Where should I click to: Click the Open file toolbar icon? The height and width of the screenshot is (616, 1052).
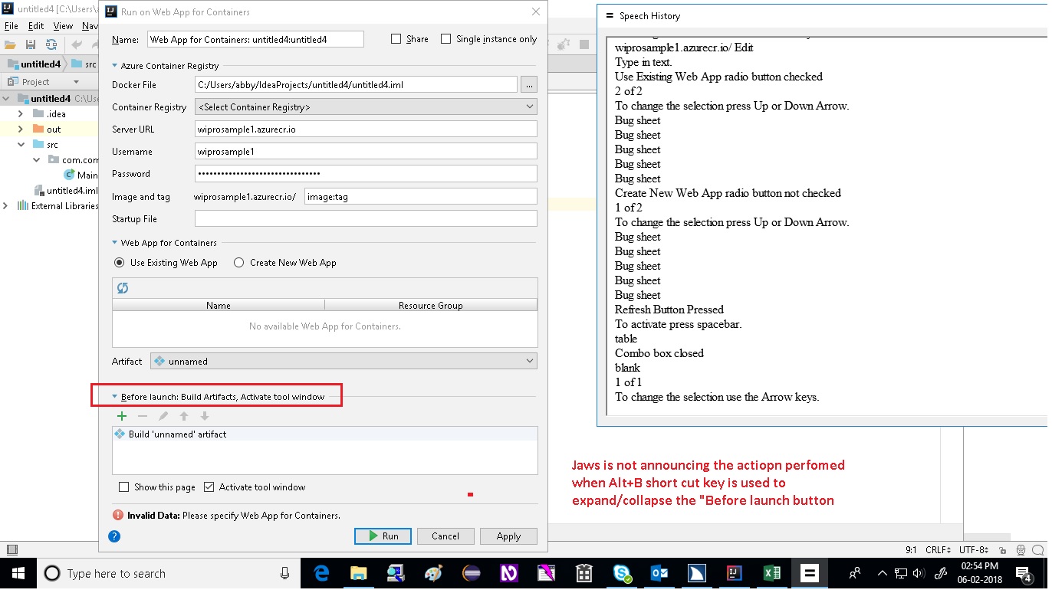tap(10, 44)
